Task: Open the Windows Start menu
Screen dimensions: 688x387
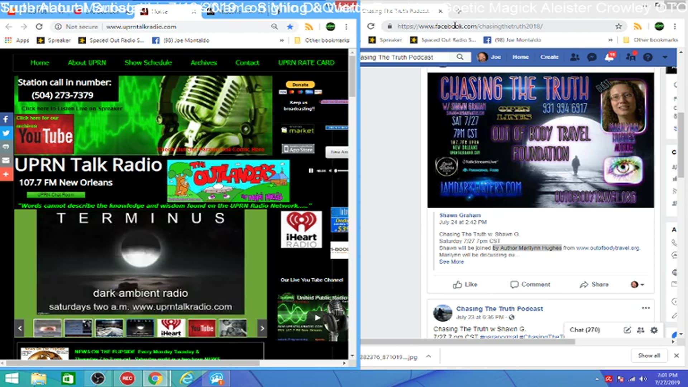Action: click(12, 378)
